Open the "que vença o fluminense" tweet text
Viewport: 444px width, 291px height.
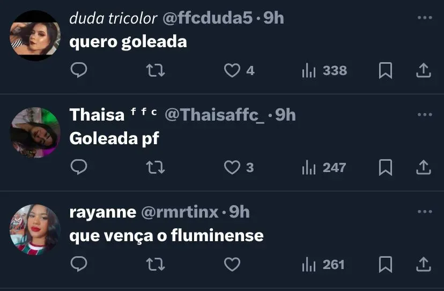(x=166, y=235)
